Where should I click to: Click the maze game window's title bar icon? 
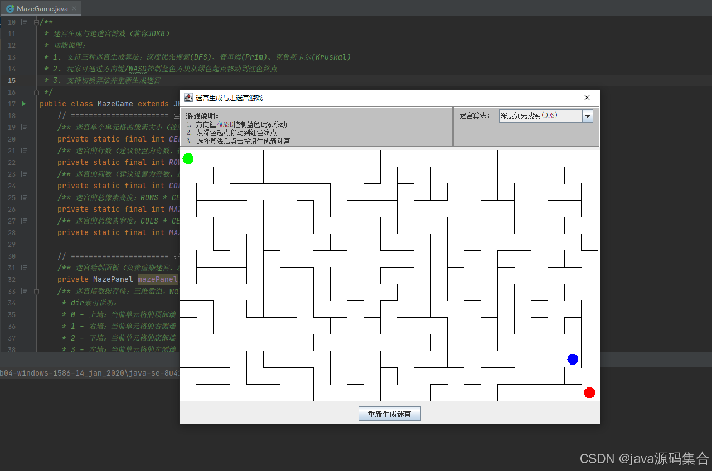(188, 98)
